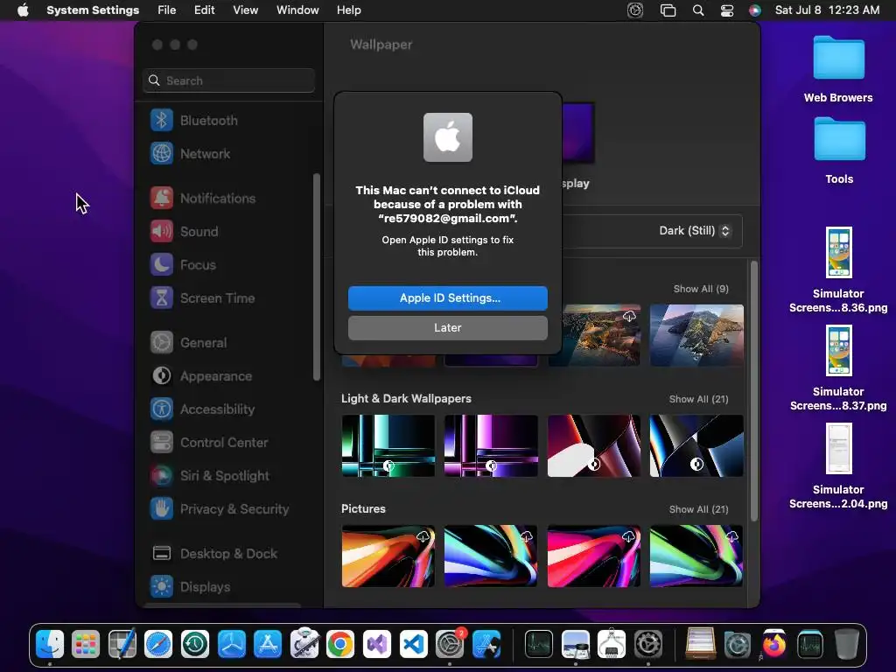Open Launchpad from the Dock
Viewport: 896px width, 672px height.
tap(86, 644)
